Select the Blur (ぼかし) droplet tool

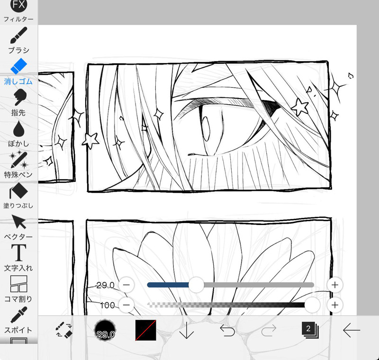click(18, 134)
